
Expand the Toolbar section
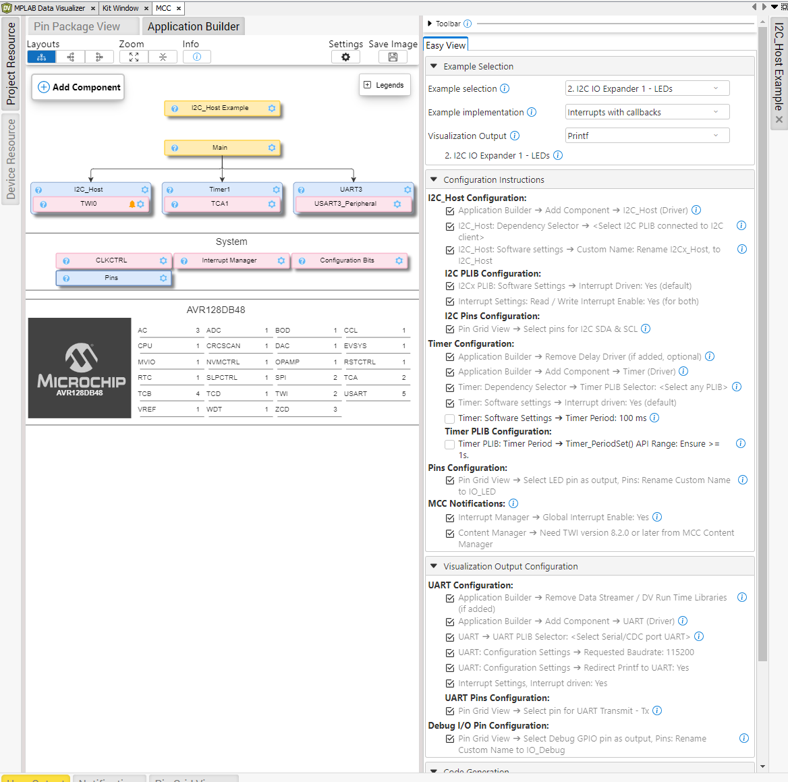pyautogui.click(x=430, y=24)
